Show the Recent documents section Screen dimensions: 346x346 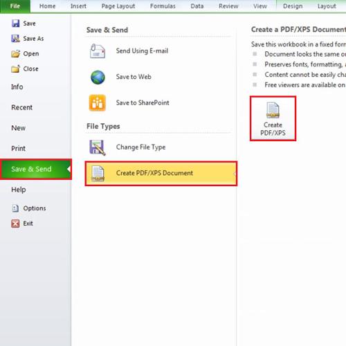(x=22, y=107)
